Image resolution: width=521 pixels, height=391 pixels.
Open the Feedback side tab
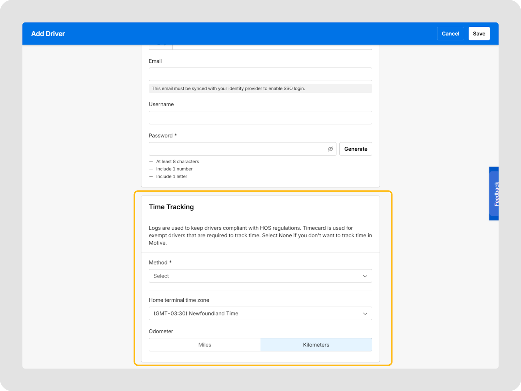pyautogui.click(x=494, y=194)
